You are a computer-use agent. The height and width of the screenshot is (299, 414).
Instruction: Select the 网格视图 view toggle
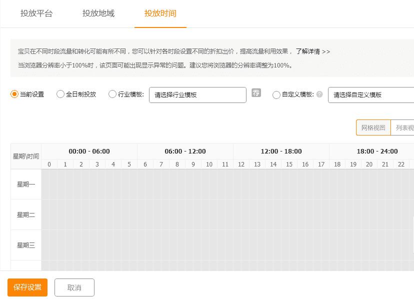(372, 127)
